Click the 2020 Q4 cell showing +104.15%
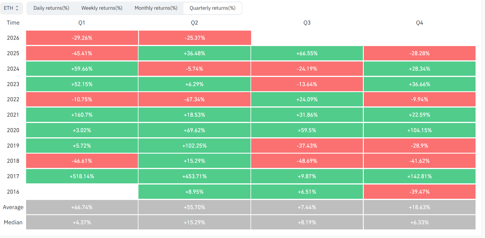The image size is (485, 238). pos(420,130)
